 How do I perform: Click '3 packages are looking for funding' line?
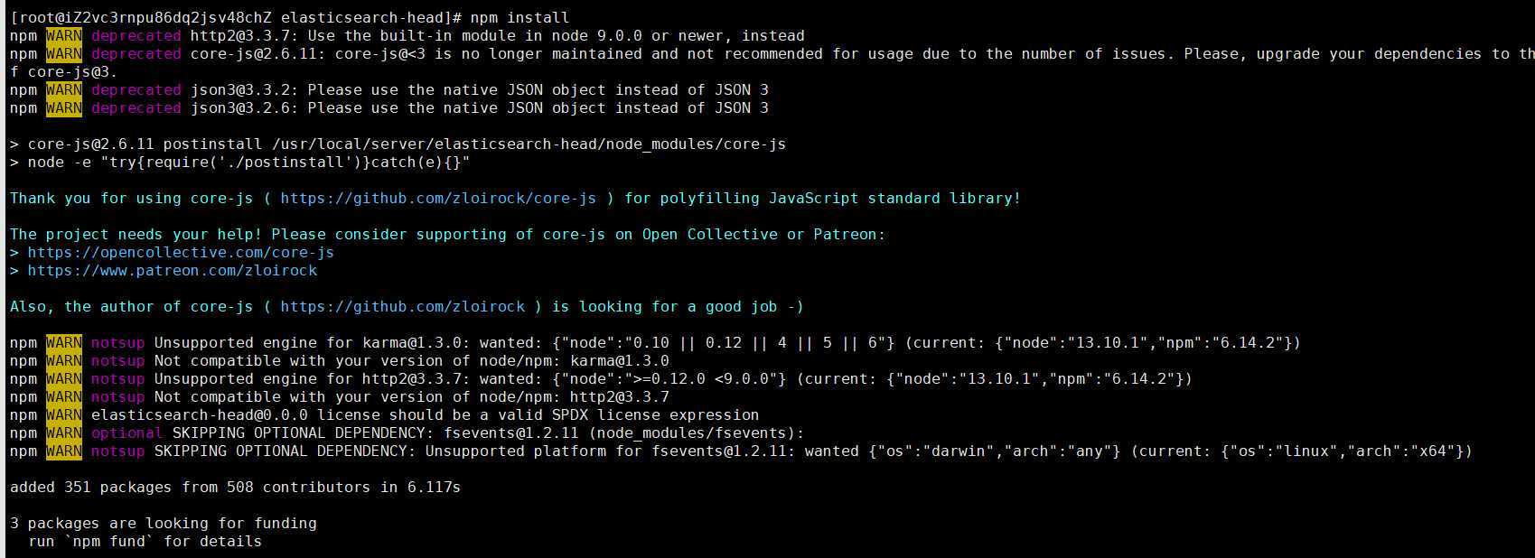click(x=163, y=523)
